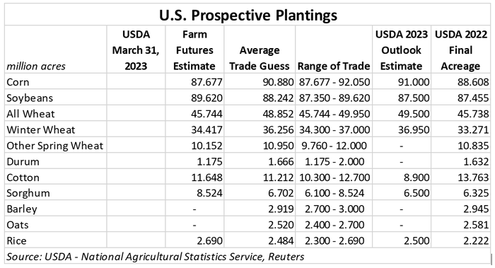
Task: Select Soybeans Average Trade Guess 88.242
Action: (278, 98)
